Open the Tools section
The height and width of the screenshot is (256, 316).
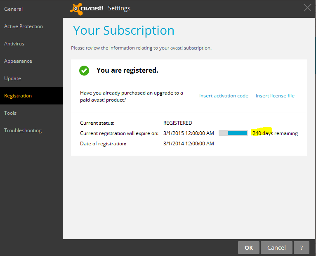point(31,113)
